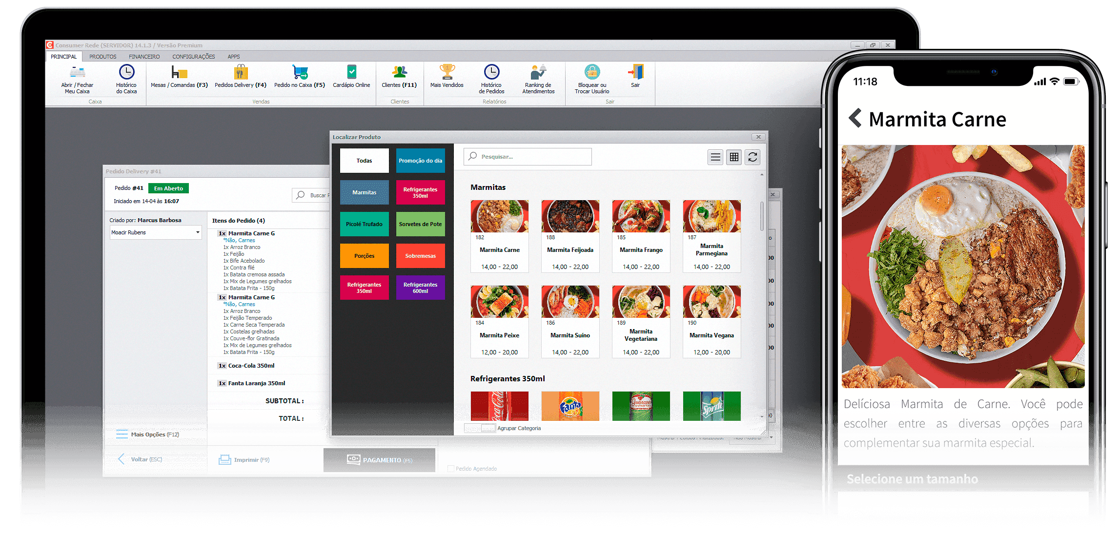Open Pedidos Delivery (F4)
The height and width of the screenshot is (538, 1117).
coord(241,77)
